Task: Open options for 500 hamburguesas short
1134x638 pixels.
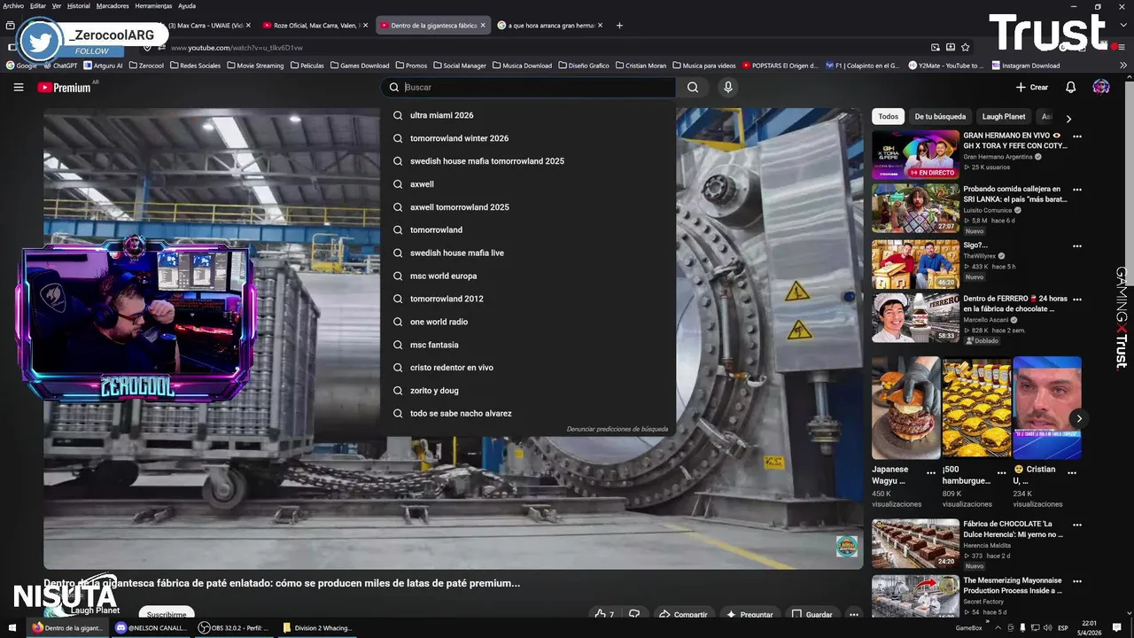Action: point(1001,473)
